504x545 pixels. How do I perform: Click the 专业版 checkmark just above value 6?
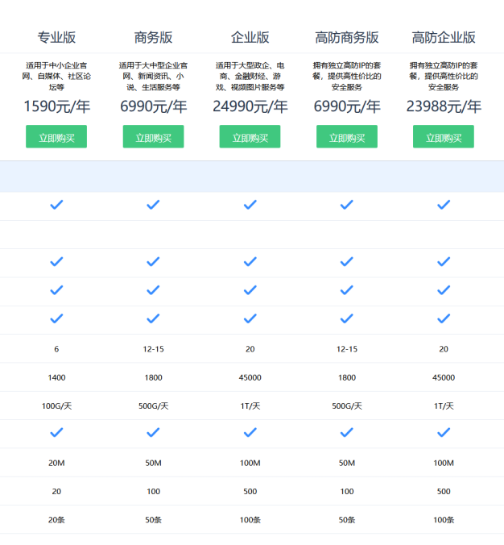(56, 318)
